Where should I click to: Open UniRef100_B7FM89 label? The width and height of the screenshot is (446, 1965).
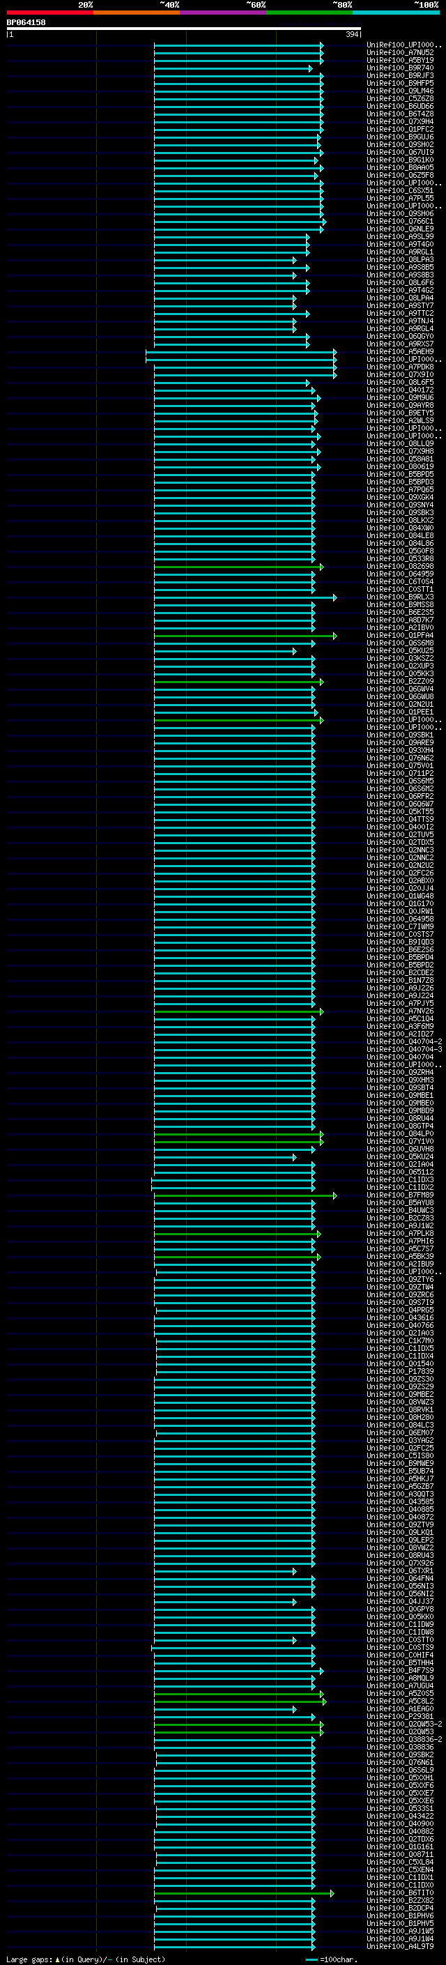click(x=399, y=1195)
